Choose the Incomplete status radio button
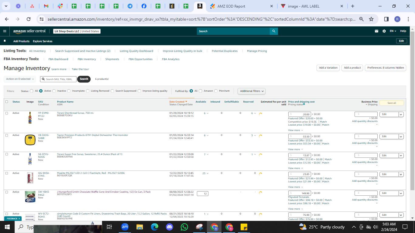The image size is (415, 233). [x=69, y=91]
